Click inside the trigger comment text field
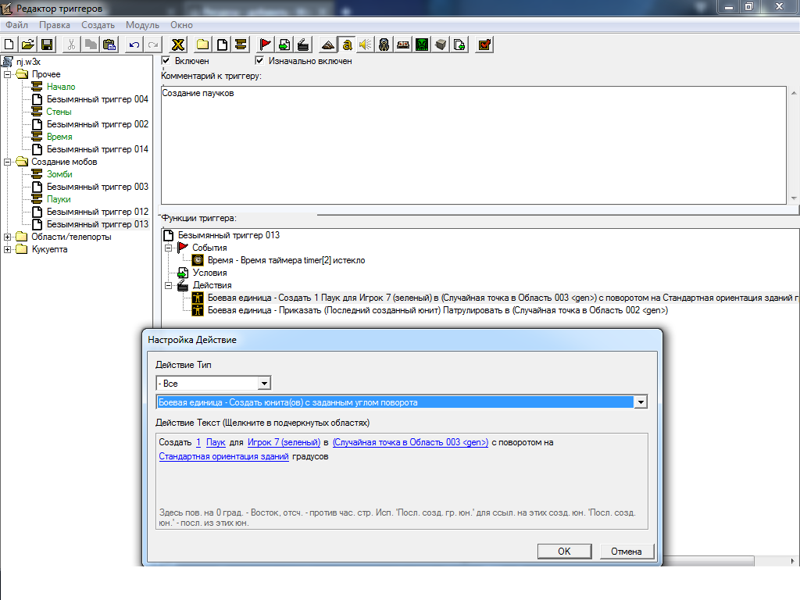The width and height of the screenshot is (800, 600). point(473,145)
